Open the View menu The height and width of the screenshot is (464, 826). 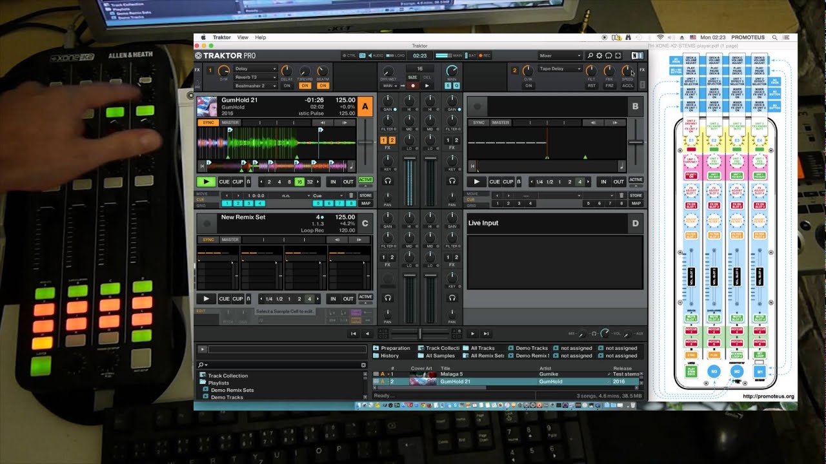(243, 37)
